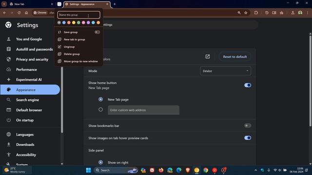Select the pink group color

83,23
